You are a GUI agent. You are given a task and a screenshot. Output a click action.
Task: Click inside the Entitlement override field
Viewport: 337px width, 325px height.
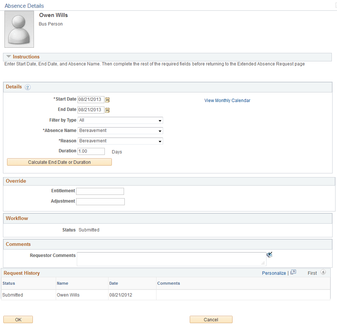[100, 191]
